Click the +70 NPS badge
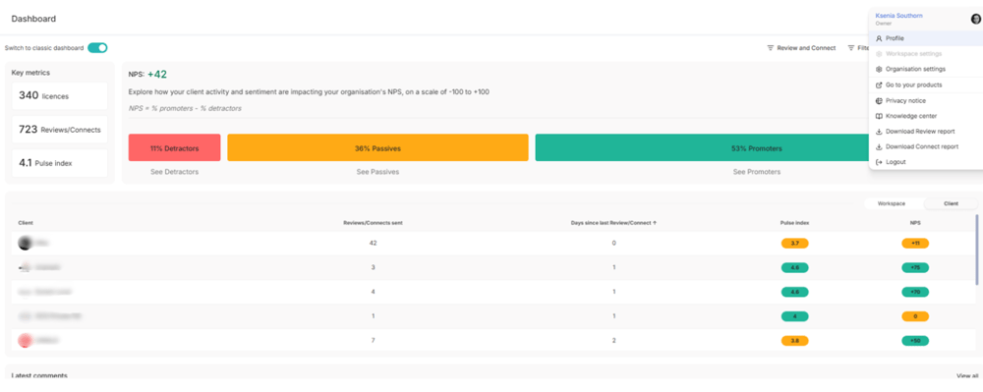 pos(915,292)
